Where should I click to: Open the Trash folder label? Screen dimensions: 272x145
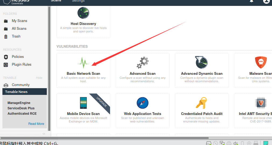pos(16,36)
